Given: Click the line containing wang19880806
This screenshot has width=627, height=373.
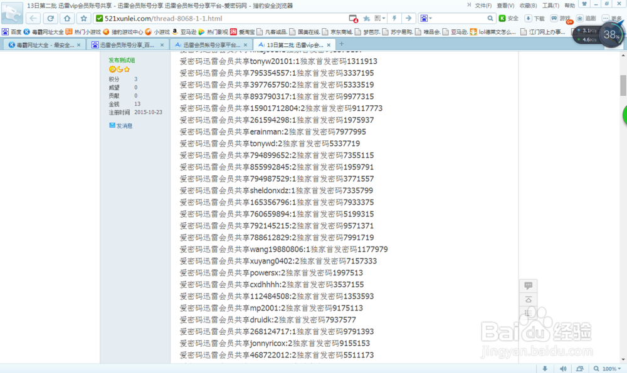Looking at the screenshot, I should point(283,249).
